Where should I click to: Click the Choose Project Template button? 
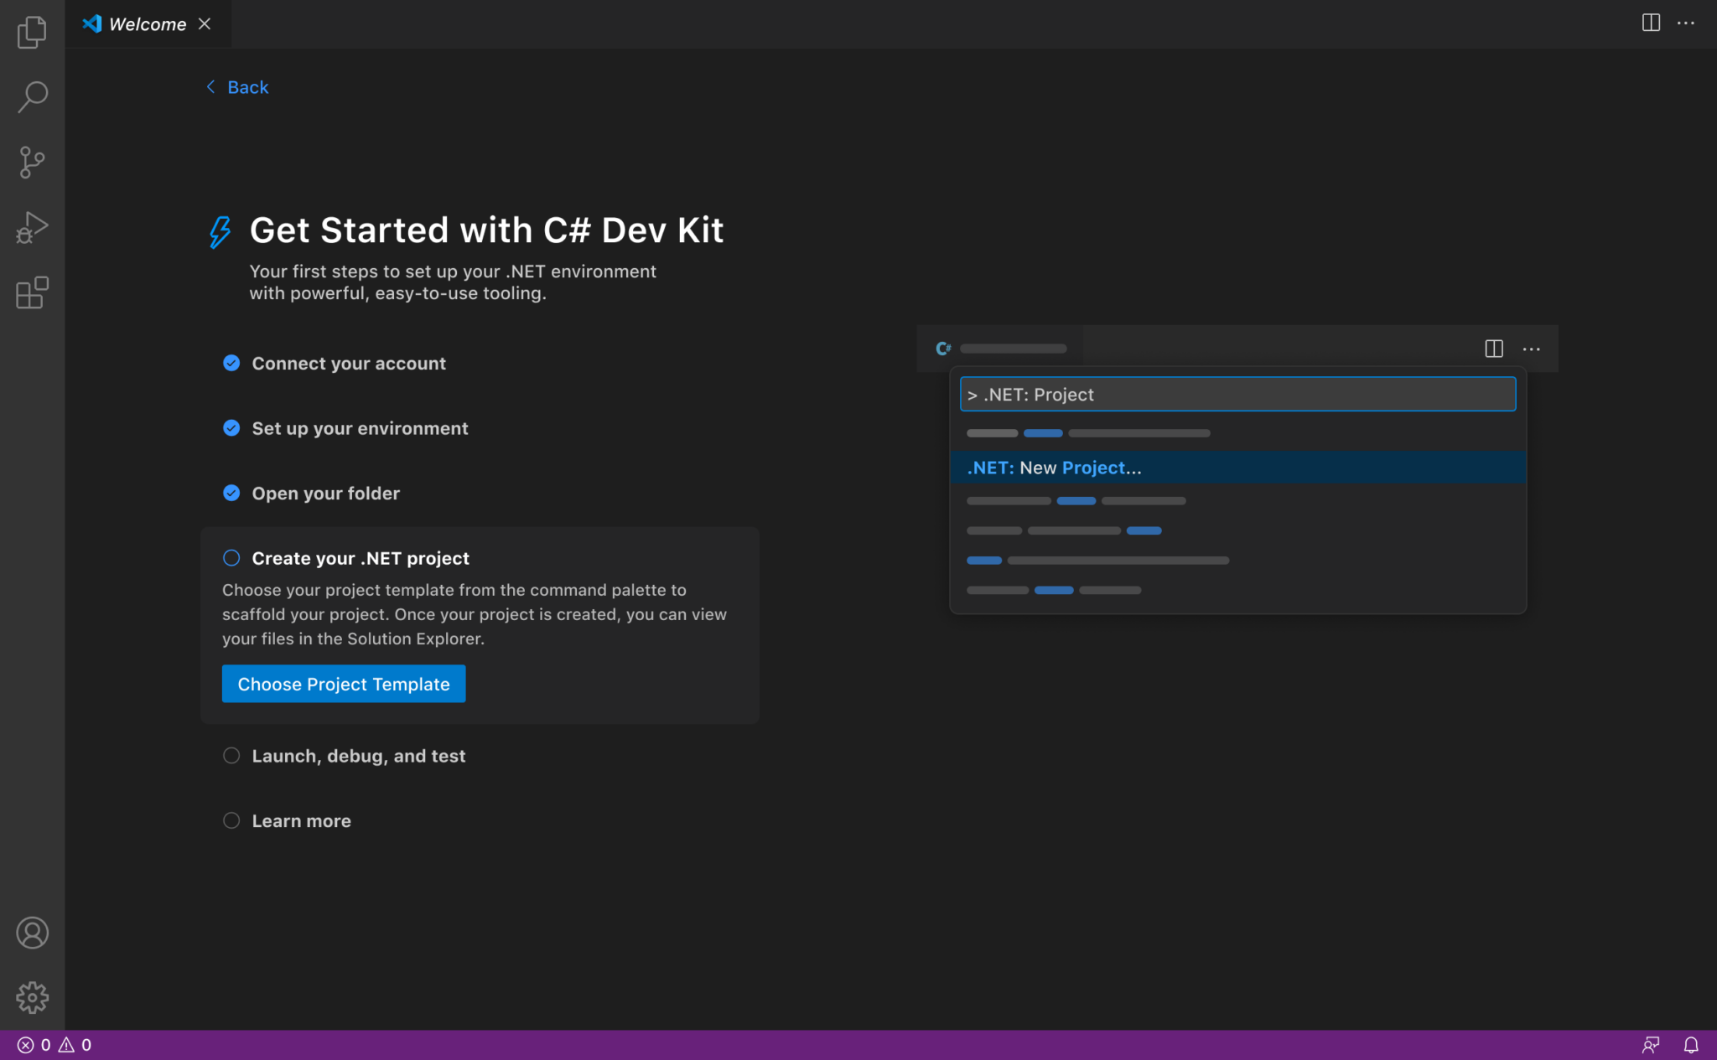[x=343, y=684]
